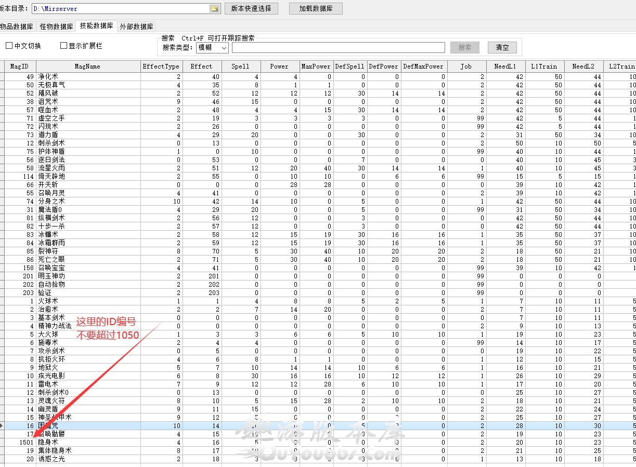Open the 怪物数据库 tab

pos(56,26)
